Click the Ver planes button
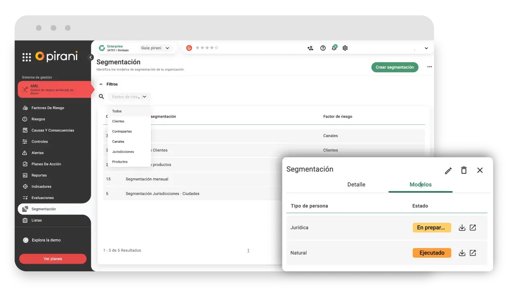 click(x=53, y=259)
